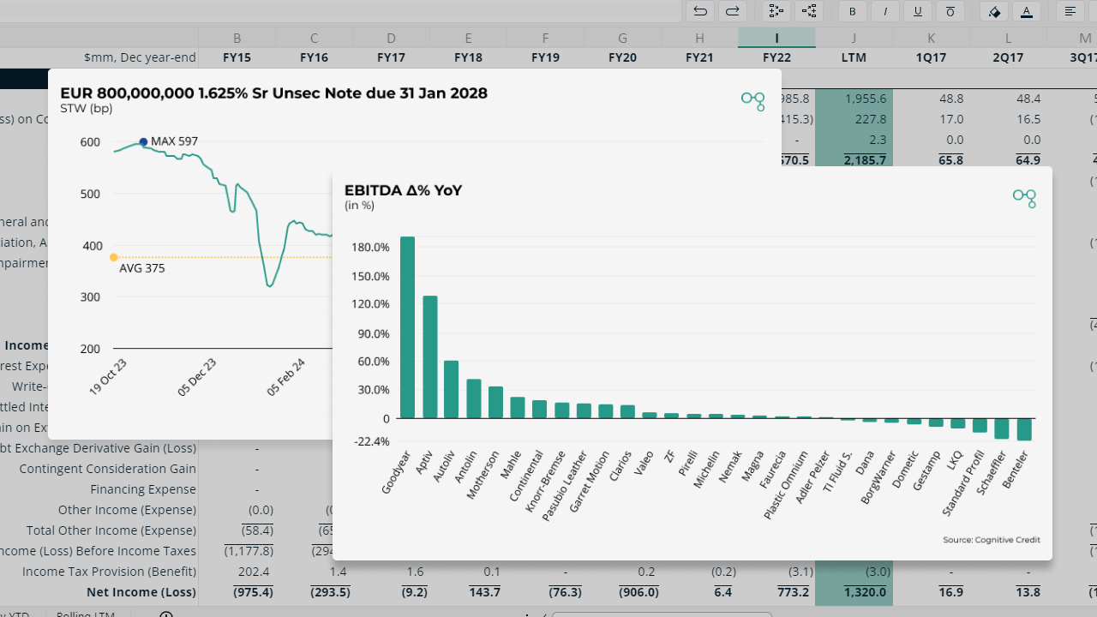Click FY15 net income value (975.4)
The height and width of the screenshot is (617, 1097).
pyautogui.click(x=253, y=592)
